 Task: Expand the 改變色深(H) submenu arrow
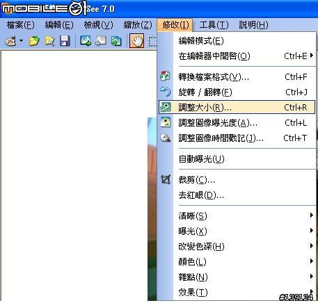click(x=312, y=245)
